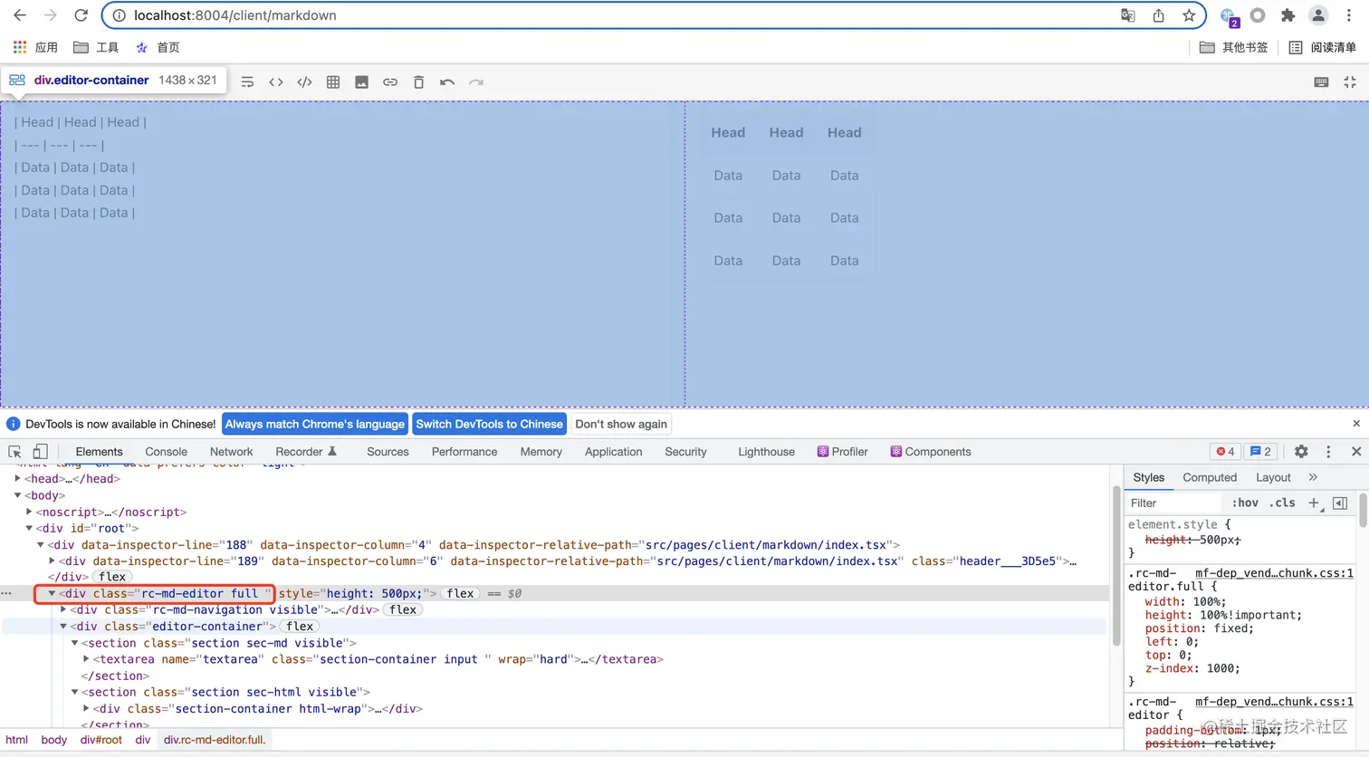
Task: Collapse the editor-container div node
Action: [x=63, y=627]
